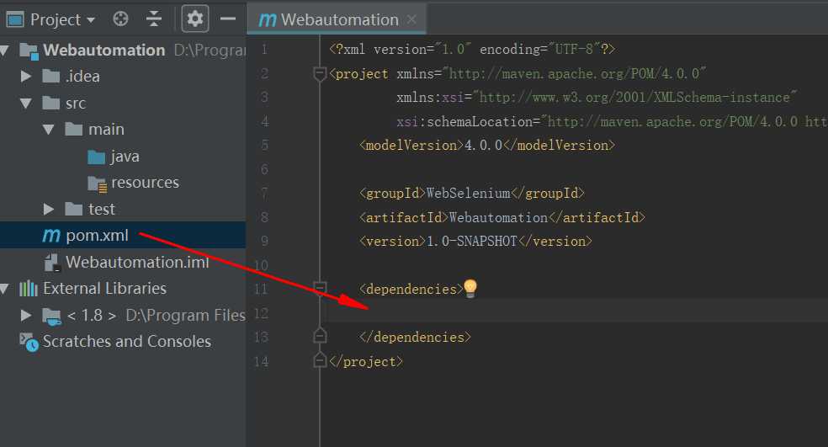Click the opening dependencies tag
This screenshot has height=447, width=828.
[411, 289]
